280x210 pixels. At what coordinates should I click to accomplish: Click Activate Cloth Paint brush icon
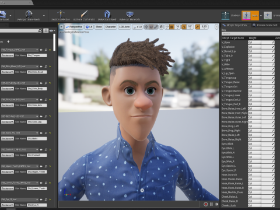[84, 14]
